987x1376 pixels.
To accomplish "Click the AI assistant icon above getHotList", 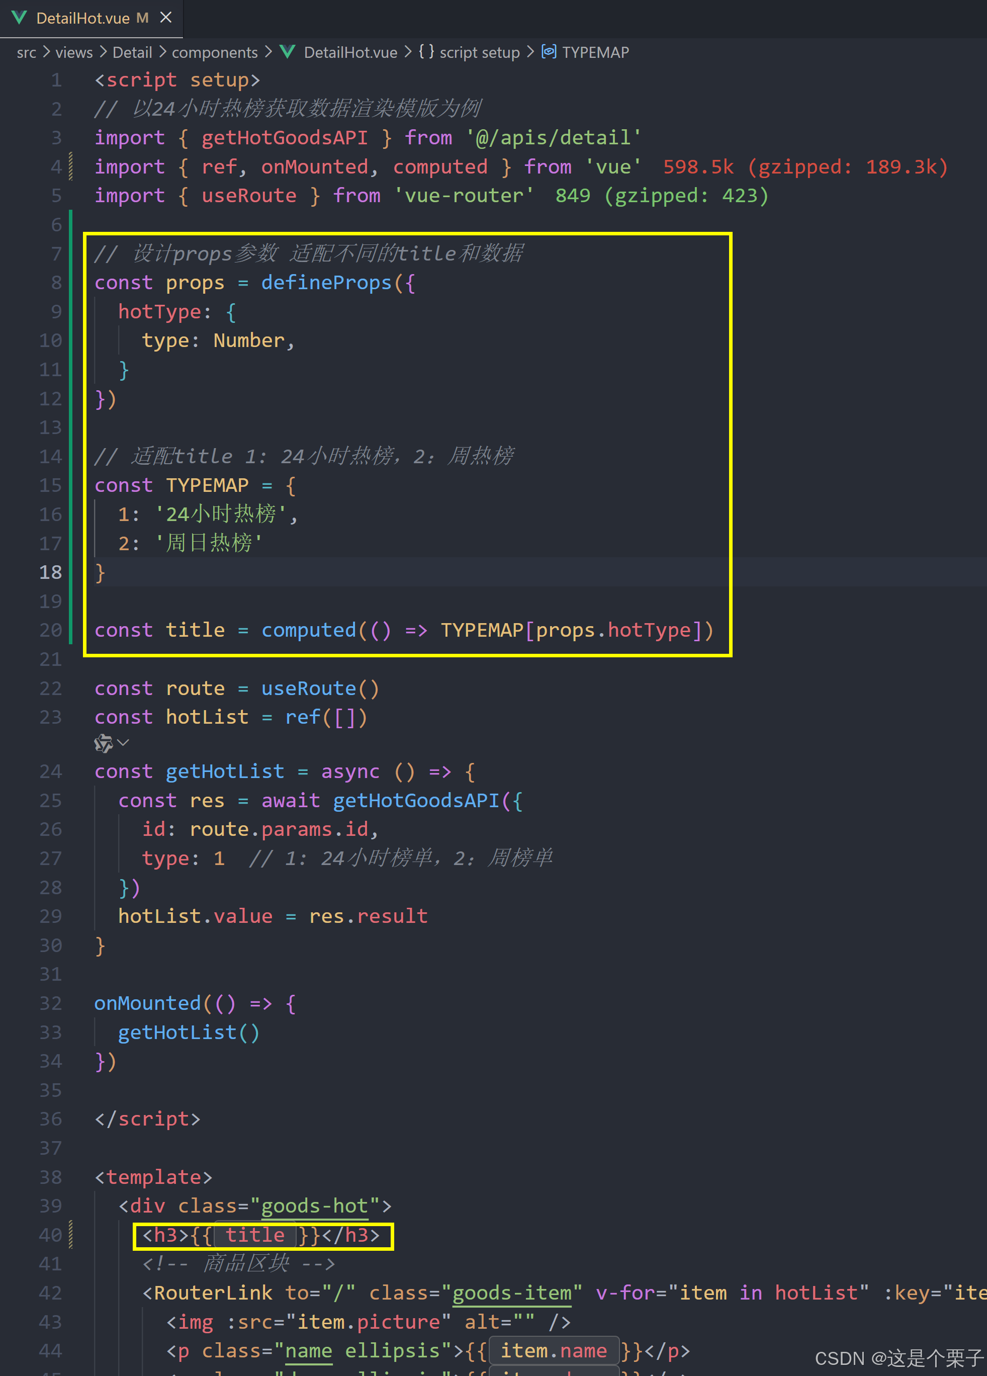I will 104,743.
